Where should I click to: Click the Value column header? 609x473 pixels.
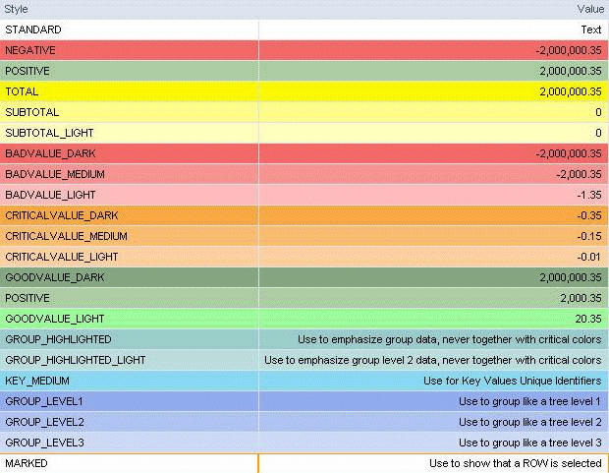(589, 9)
